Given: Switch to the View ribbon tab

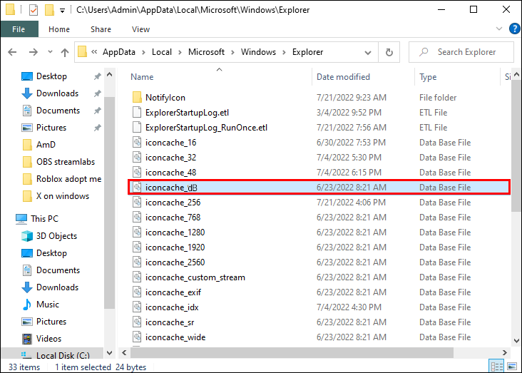Looking at the screenshot, I should (x=140, y=29).
